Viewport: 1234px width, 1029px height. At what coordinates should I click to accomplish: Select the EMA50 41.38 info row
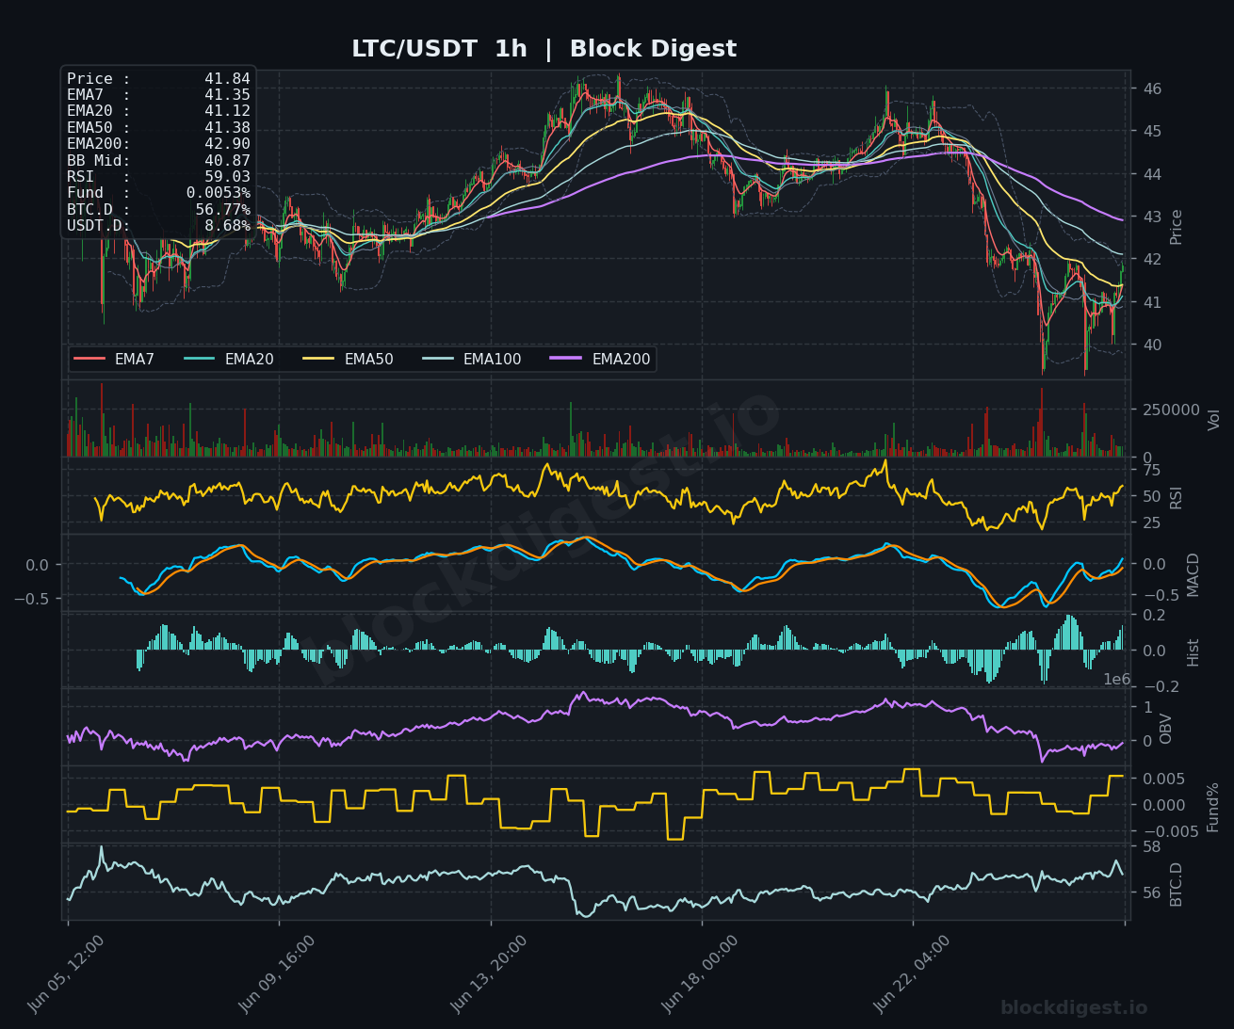pos(158,128)
